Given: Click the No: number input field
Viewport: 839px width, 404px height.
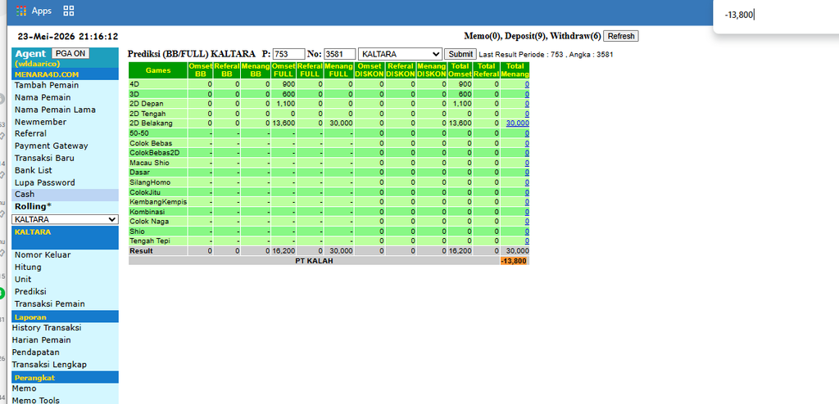Looking at the screenshot, I should (x=340, y=54).
